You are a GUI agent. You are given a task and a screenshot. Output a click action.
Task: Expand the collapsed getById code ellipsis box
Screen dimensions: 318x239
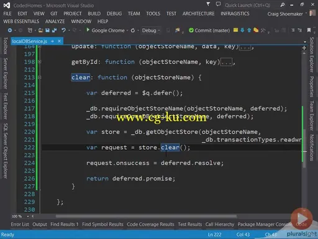tap(226, 62)
